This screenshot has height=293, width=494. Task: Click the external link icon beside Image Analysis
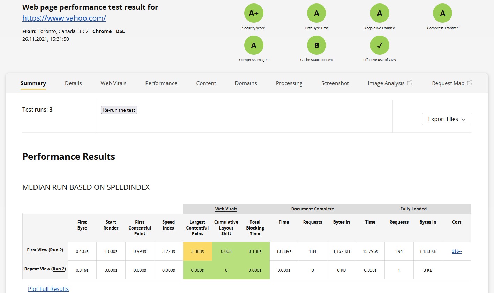click(410, 83)
